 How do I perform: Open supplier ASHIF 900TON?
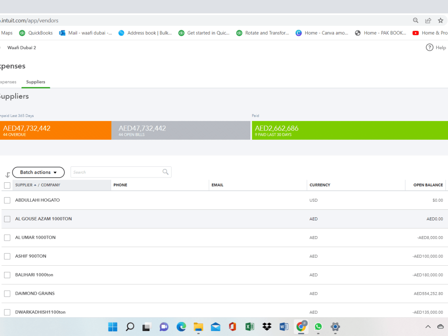click(30, 256)
